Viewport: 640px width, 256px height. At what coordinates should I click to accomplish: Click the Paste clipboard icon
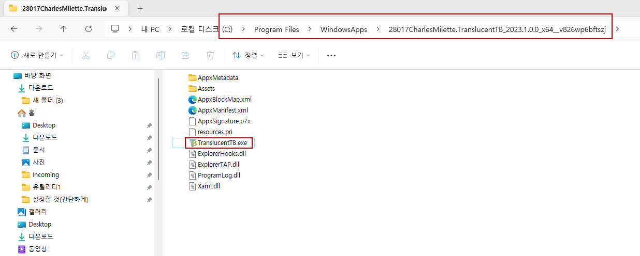[x=136, y=55]
